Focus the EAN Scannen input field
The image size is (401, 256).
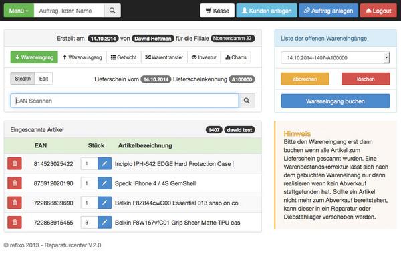point(124,101)
